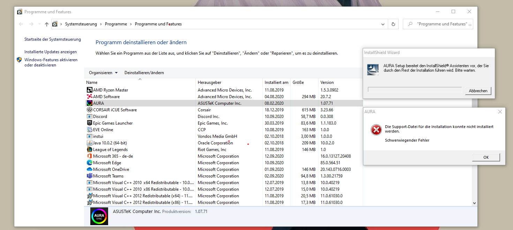Click the Oracle Corporation publisher cell
The image size is (513, 230).
tap(215, 143)
